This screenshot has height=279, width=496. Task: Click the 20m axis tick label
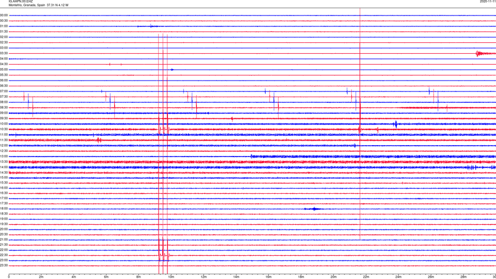click(x=333, y=277)
